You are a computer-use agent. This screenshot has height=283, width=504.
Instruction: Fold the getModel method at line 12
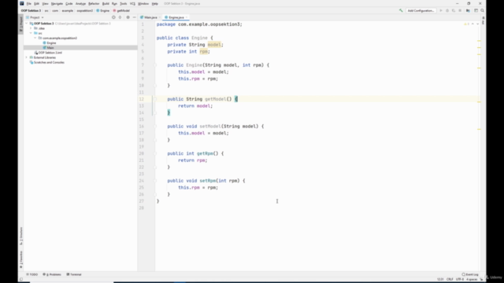tap(154, 99)
